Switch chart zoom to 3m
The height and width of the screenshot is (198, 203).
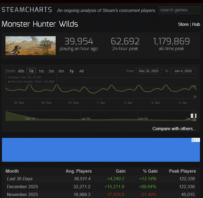click(x=51, y=71)
